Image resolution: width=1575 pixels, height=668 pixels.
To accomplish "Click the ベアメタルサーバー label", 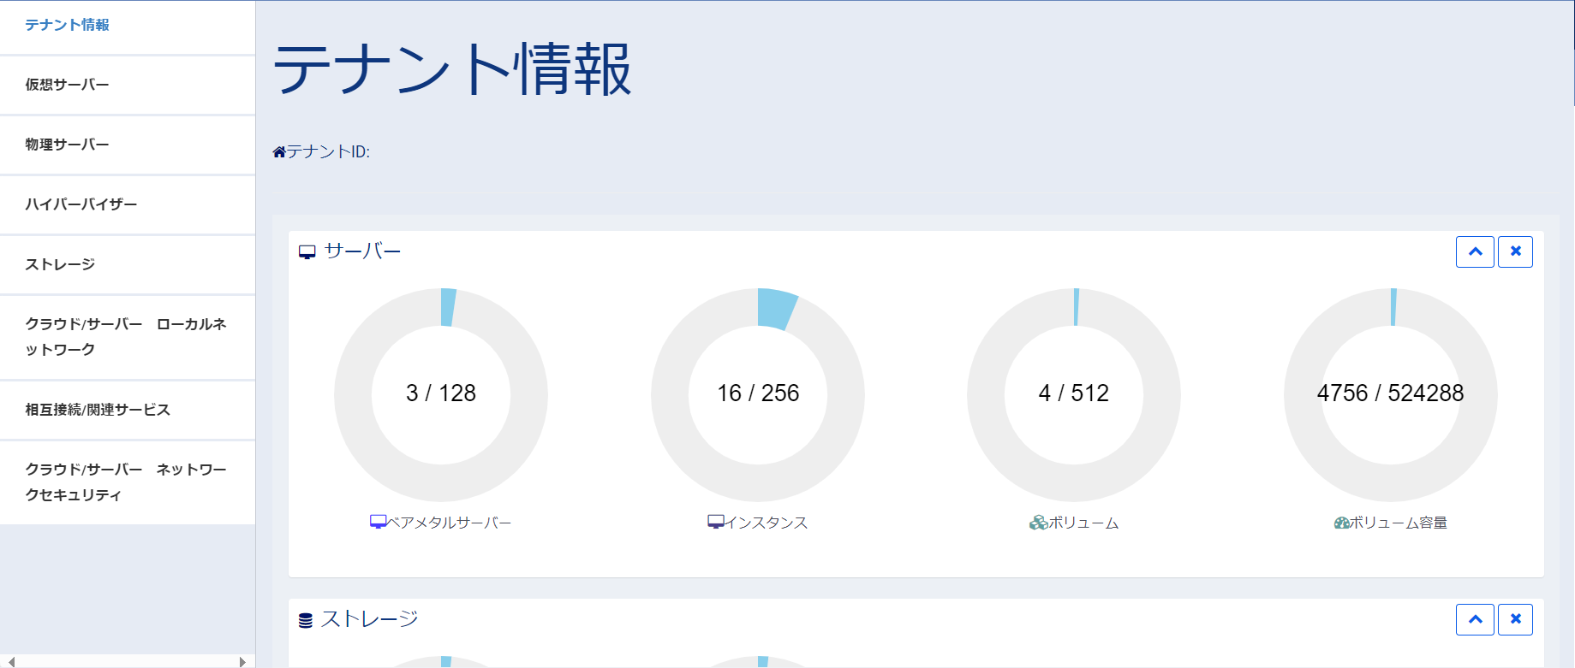I will click(450, 523).
